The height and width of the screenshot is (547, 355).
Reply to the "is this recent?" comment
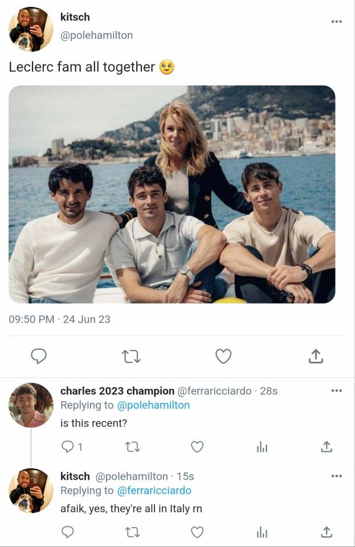click(68, 447)
